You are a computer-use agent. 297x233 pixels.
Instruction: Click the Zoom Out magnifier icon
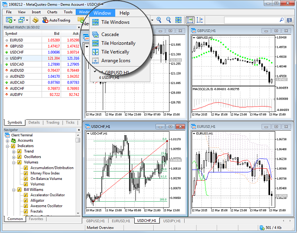coord(168,20)
